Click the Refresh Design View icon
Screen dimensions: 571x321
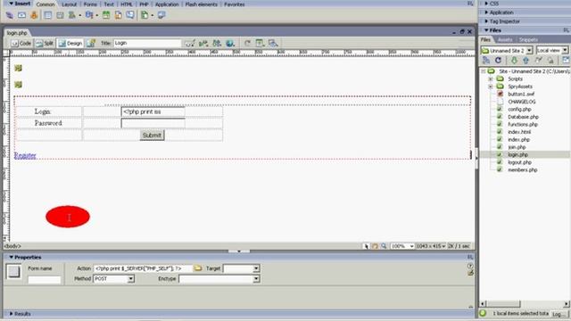point(247,44)
